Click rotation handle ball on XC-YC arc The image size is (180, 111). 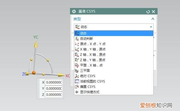tap(48, 60)
